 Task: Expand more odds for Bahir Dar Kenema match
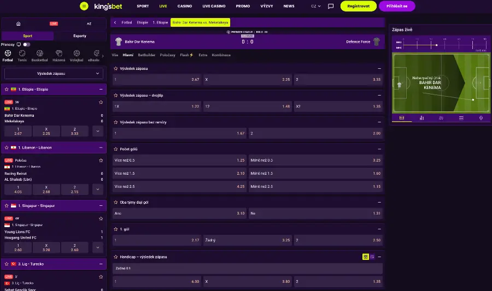pos(98,131)
